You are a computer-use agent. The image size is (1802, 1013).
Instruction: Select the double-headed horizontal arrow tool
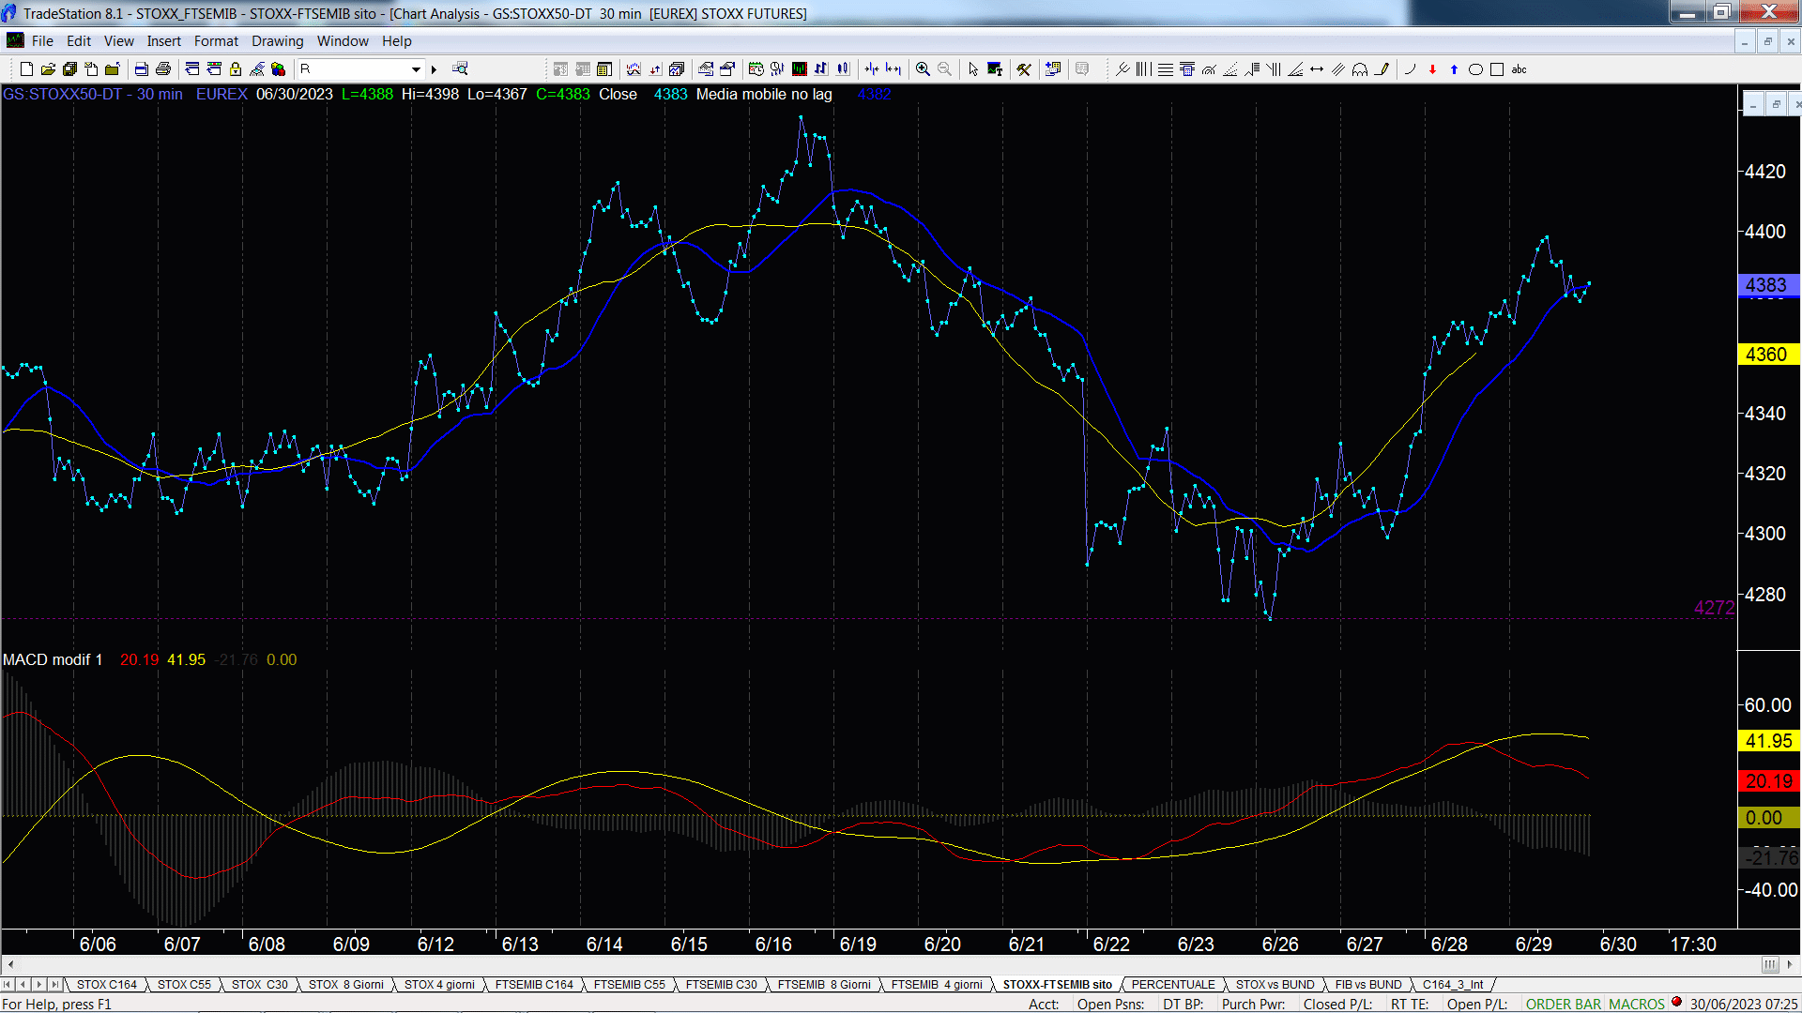(1317, 69)
